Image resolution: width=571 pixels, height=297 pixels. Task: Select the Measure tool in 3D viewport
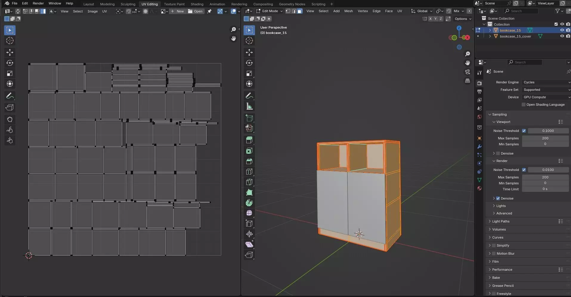(249, 106)
